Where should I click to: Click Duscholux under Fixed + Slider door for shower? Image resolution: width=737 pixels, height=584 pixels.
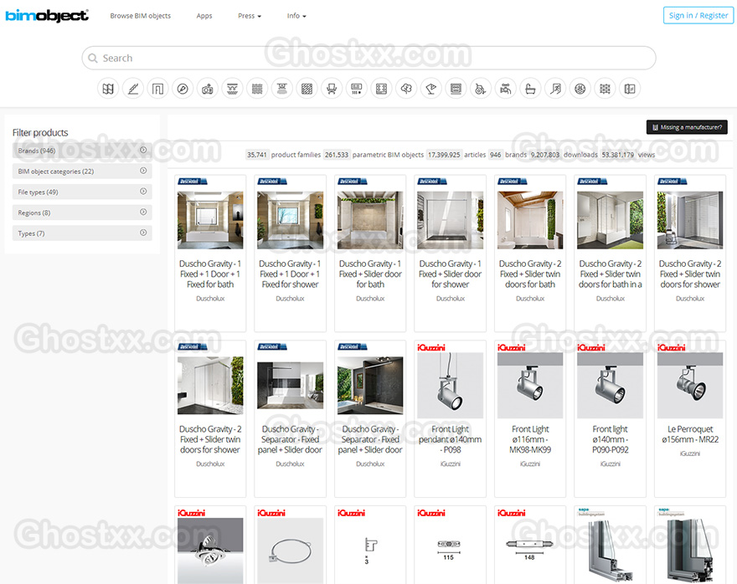[x=451, y=299]
